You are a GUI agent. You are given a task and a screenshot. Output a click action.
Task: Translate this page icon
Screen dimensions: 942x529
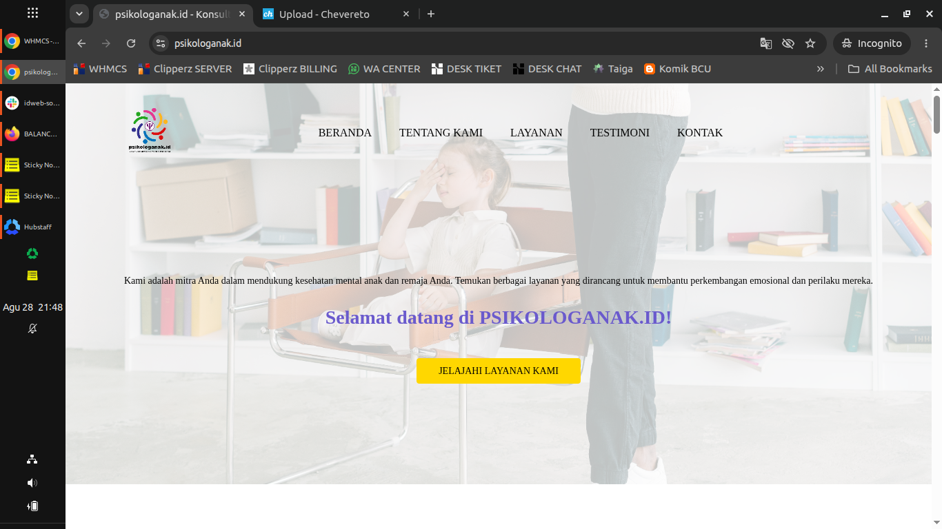tap(766, 43)
